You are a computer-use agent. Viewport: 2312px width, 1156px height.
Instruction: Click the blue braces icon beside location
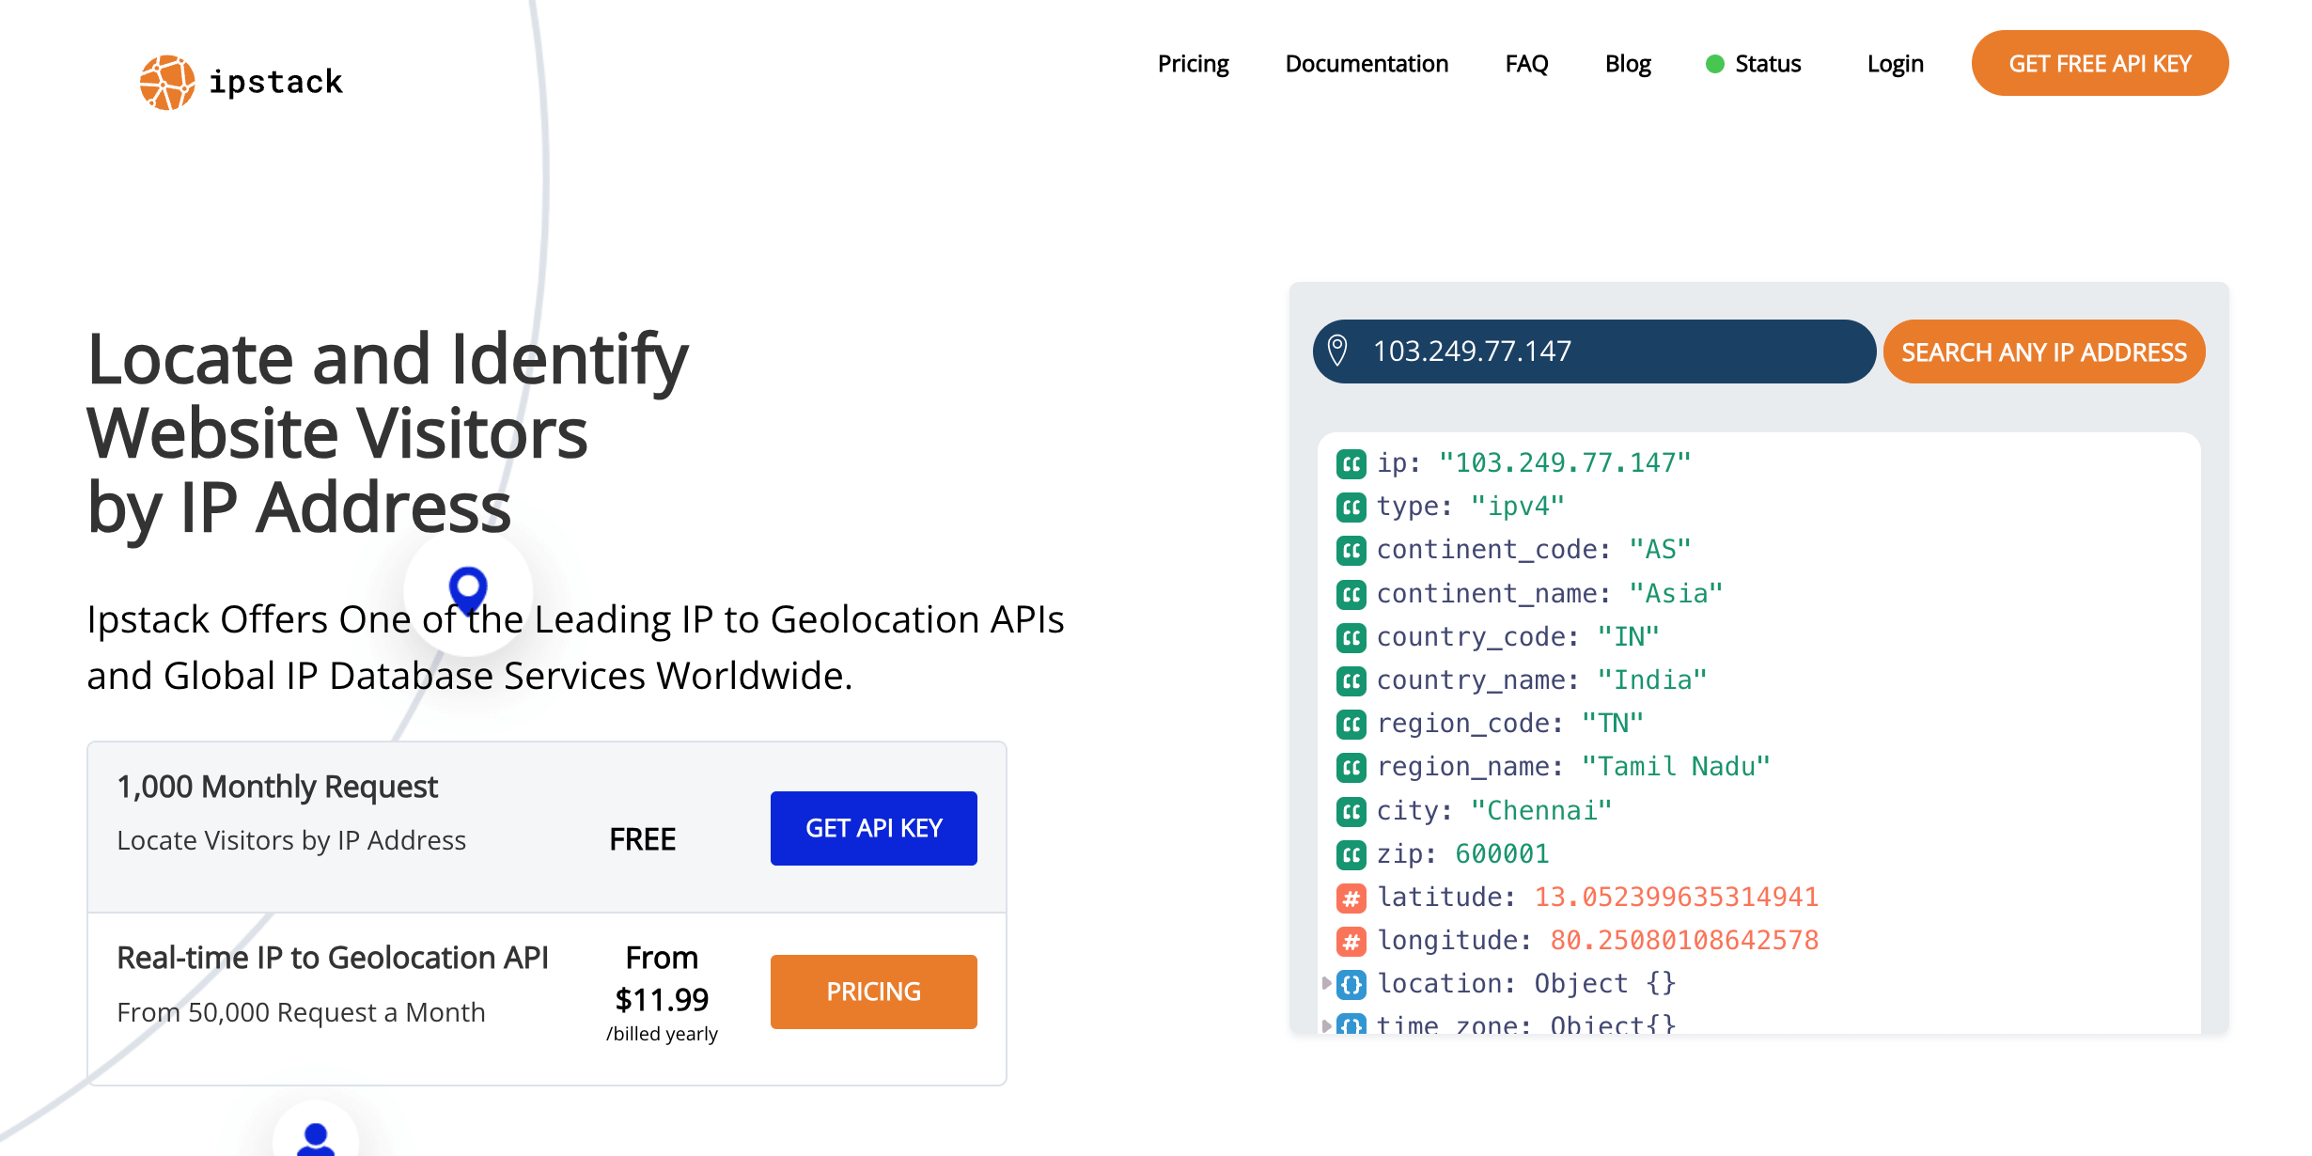[x=1351, y=984]
